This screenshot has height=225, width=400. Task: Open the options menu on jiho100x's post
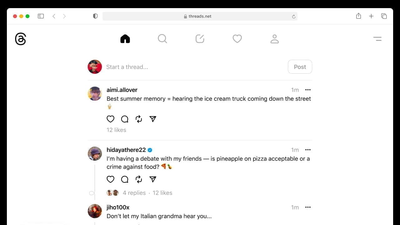308,207
